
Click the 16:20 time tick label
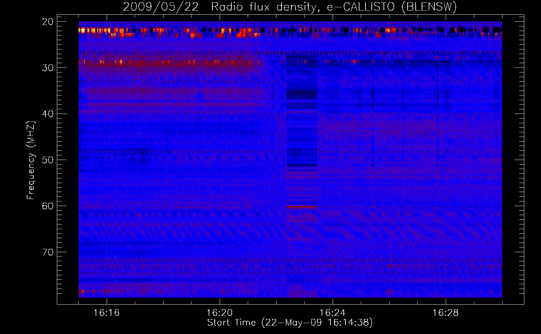[220, 313]
